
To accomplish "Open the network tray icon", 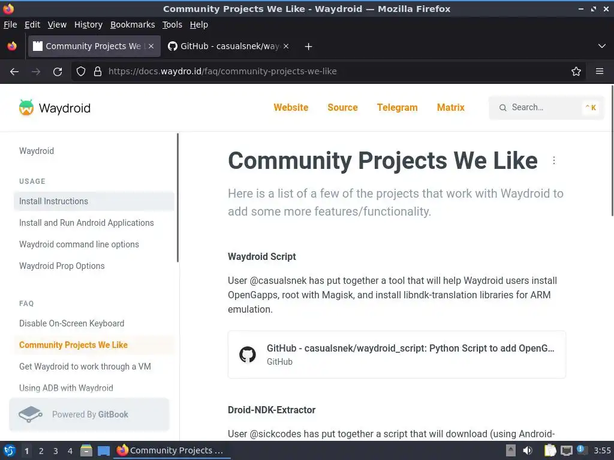I will coord(566,450).
